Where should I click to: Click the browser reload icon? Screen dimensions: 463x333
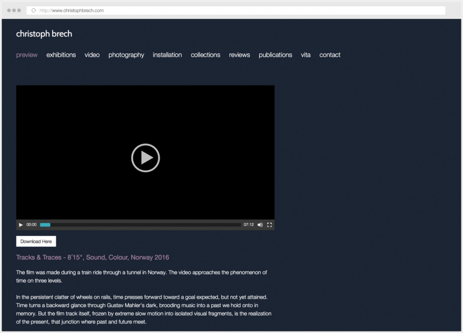pos(34,11)
